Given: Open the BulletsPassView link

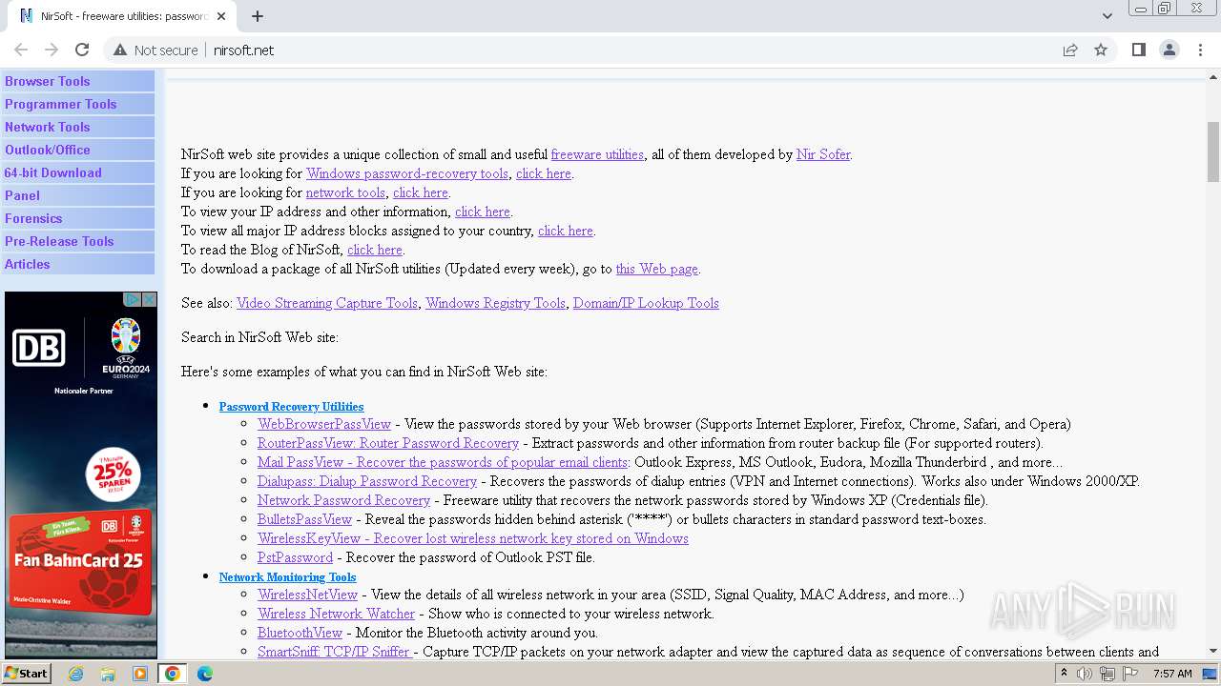Looking at the screenshot, I should click(x=304, y=519).
